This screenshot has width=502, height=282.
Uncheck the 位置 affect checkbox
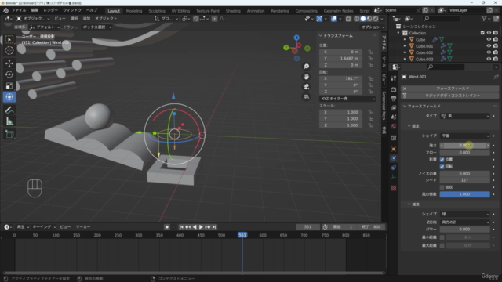[442, 160]
